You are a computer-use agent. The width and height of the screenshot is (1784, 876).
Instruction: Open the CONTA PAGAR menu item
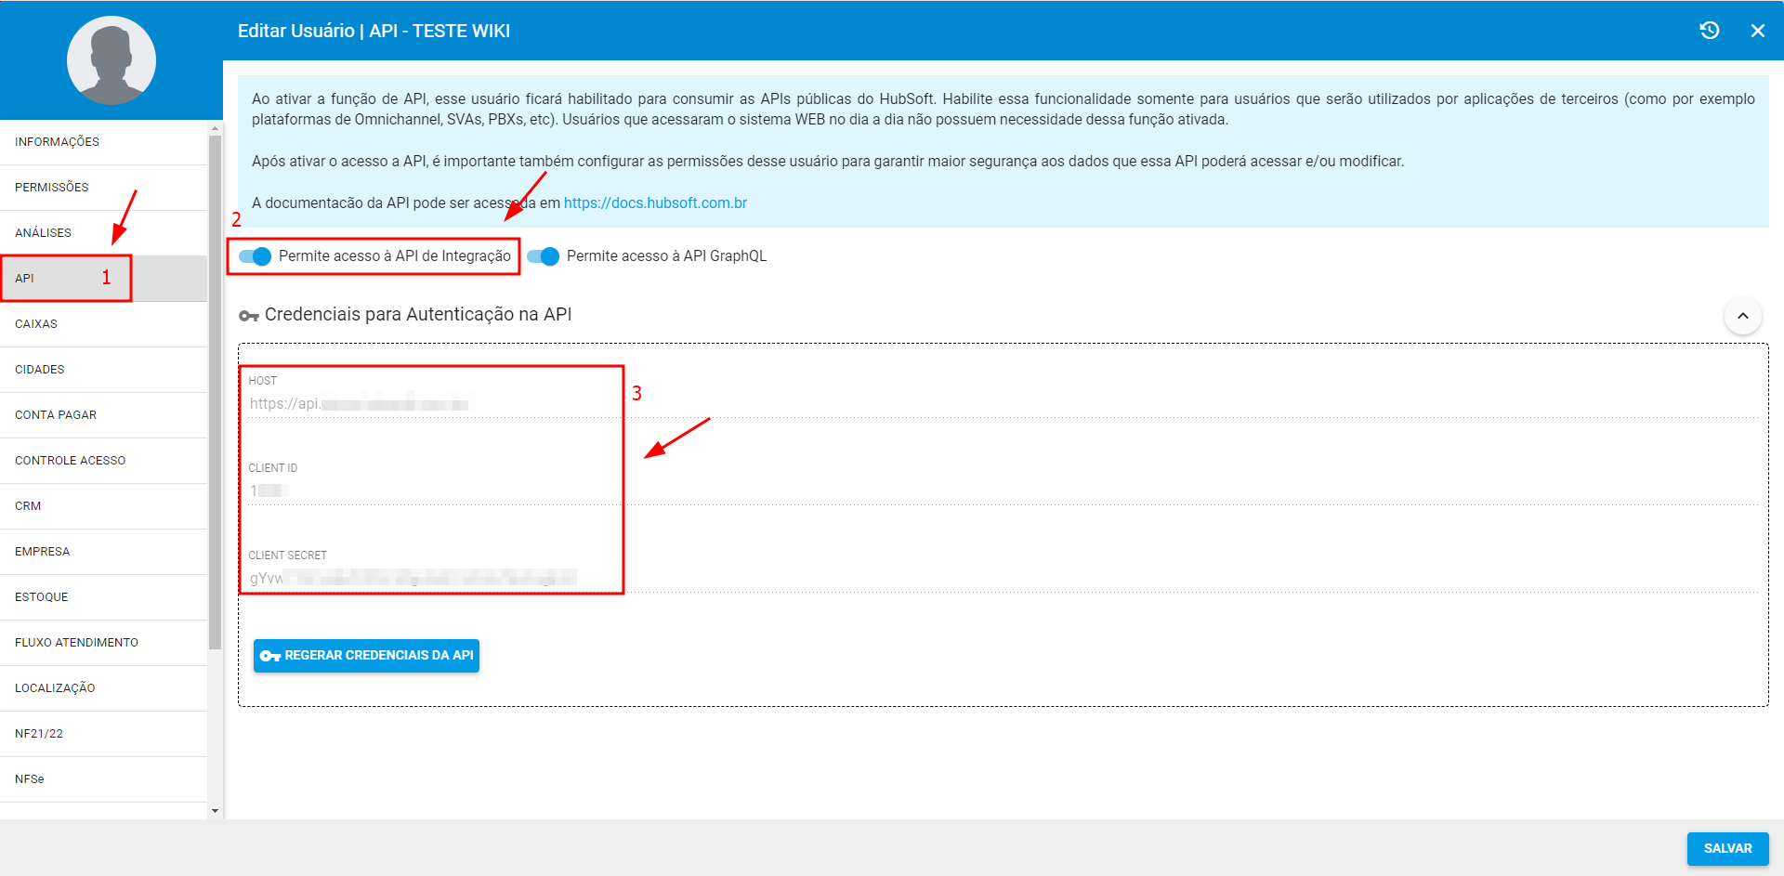coord(103,415)
